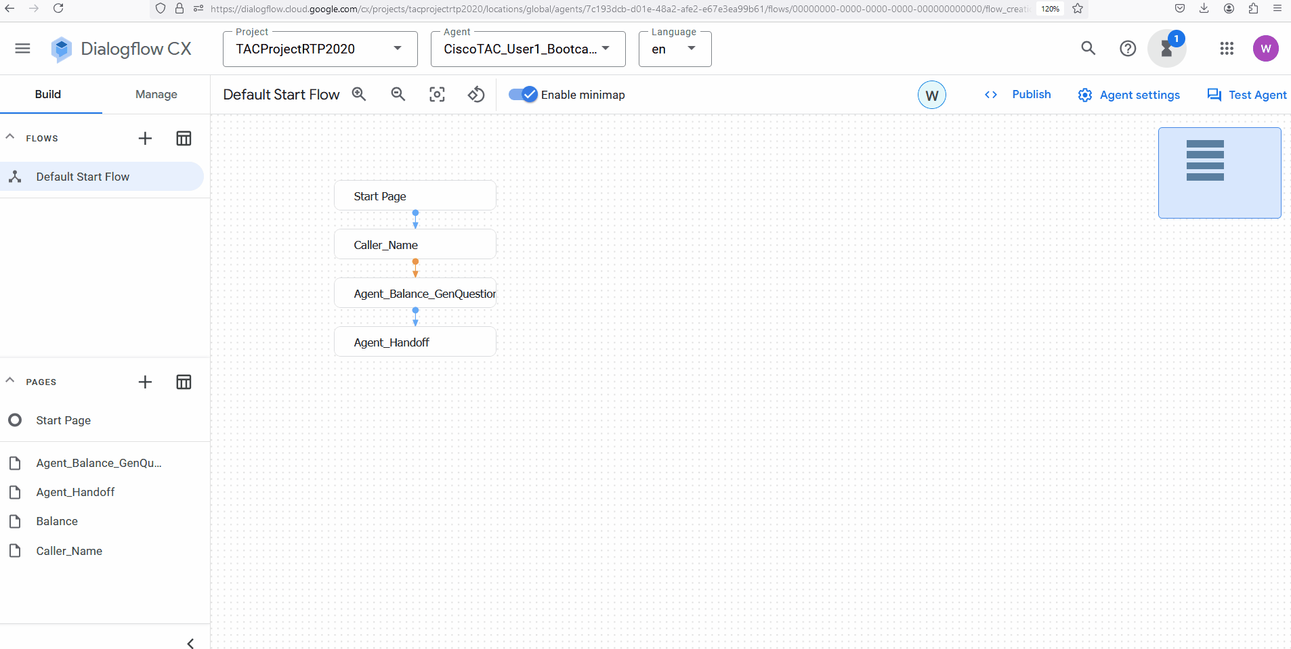
Task: Click the browser back arrow
Action: 10,9
